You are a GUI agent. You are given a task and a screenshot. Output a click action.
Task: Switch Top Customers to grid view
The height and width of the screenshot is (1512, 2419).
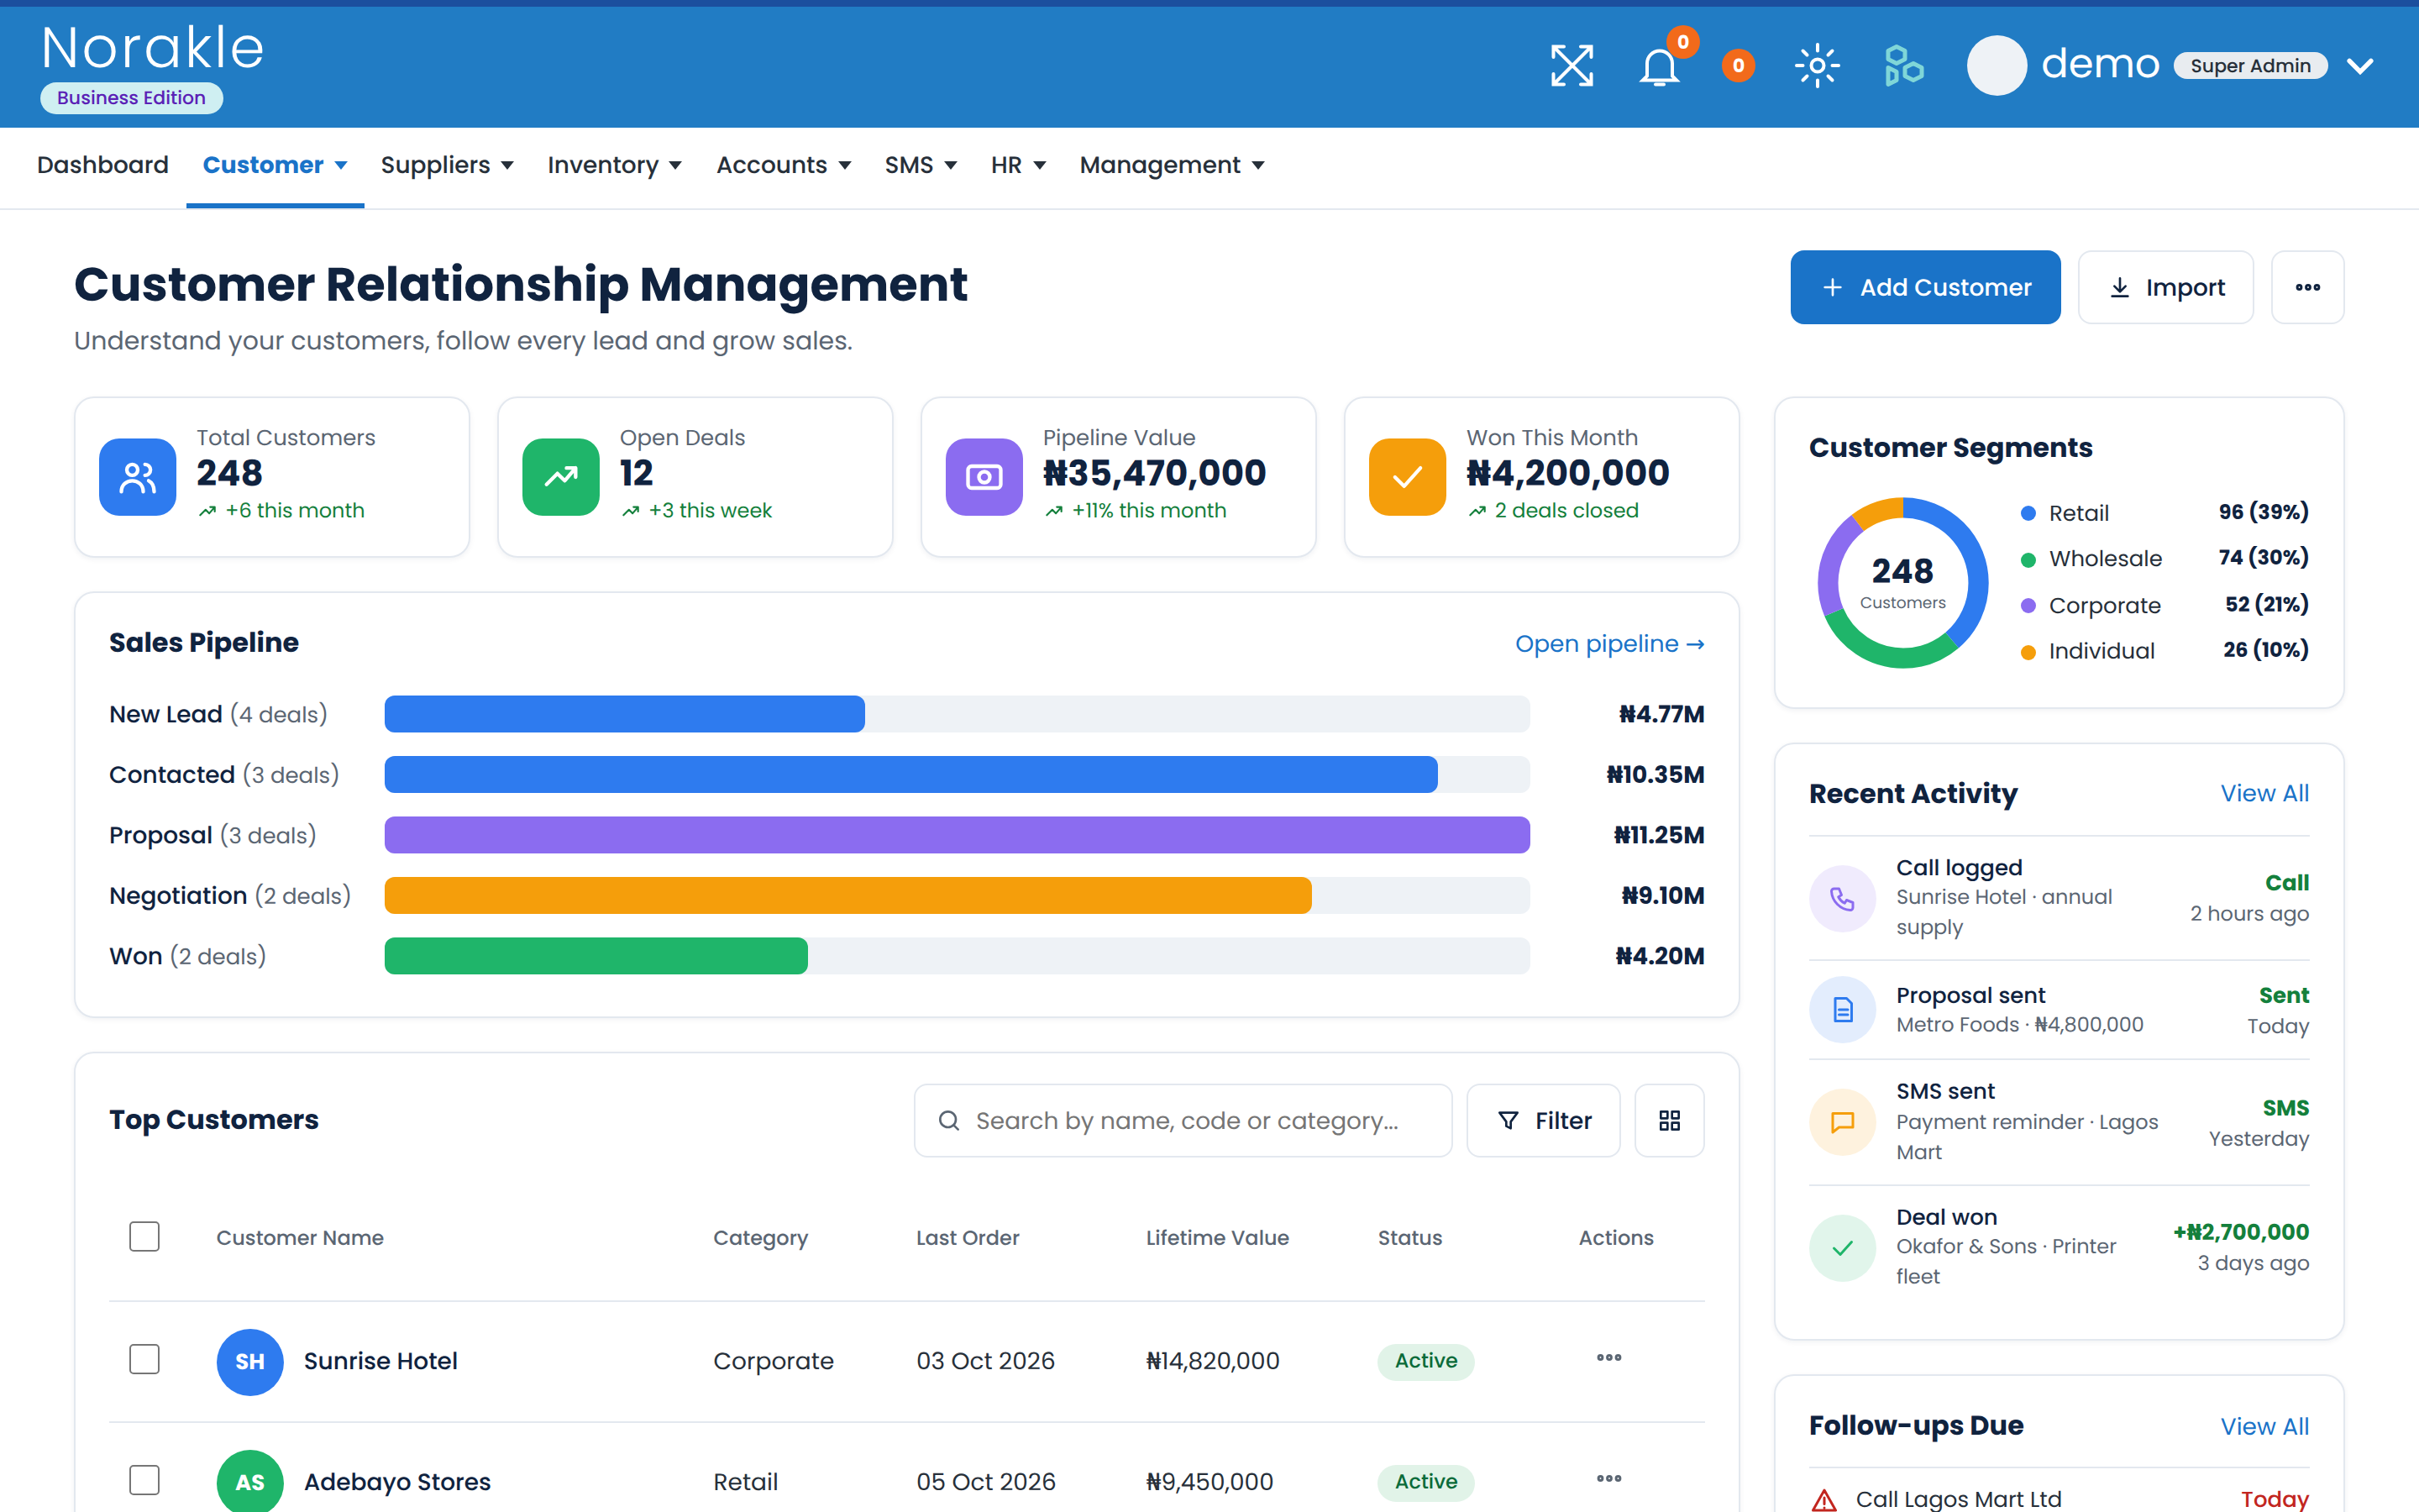[1669, 1120]
